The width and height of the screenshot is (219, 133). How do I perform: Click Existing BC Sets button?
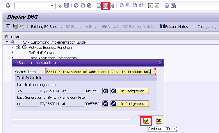(x=44, y=26)
